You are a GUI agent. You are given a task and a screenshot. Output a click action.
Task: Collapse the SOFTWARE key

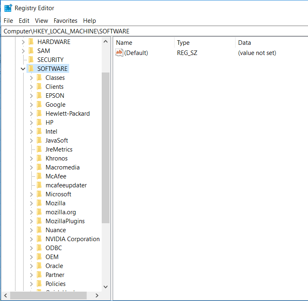(x=23, y=69)
